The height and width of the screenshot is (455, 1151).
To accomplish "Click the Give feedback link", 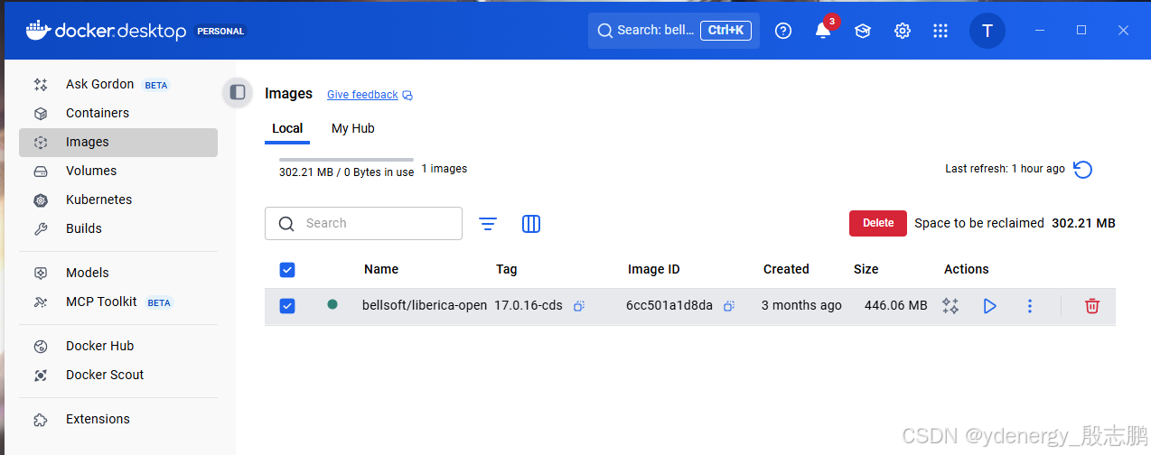I will tap(362, 95).
